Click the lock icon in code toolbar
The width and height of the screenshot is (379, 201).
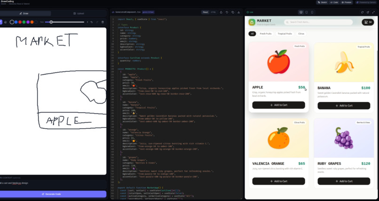[x=221, y=12]
